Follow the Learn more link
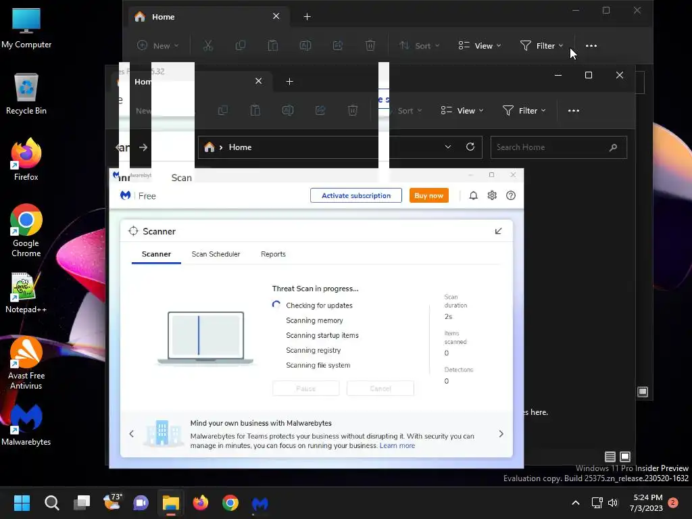Screen dimensions: 692x519 pyautogui.click(x=397, y=446)
